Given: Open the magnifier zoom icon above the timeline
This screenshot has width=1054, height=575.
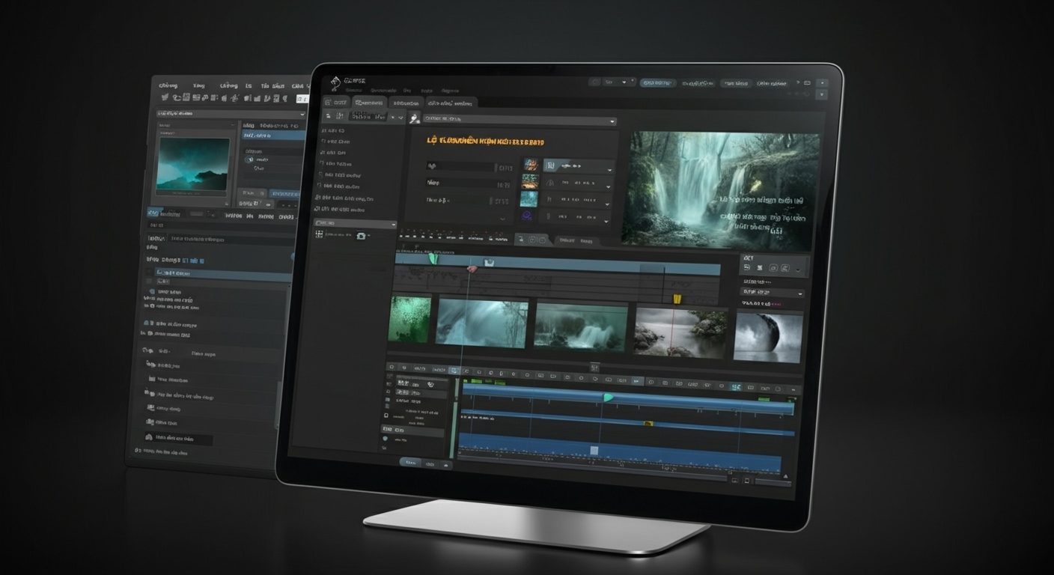Looking at the screenshot, I should click(x=522, y=240).
